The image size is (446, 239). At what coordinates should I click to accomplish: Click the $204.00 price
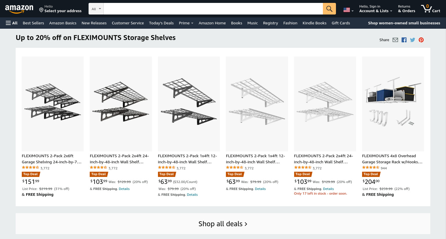(371, 182)
